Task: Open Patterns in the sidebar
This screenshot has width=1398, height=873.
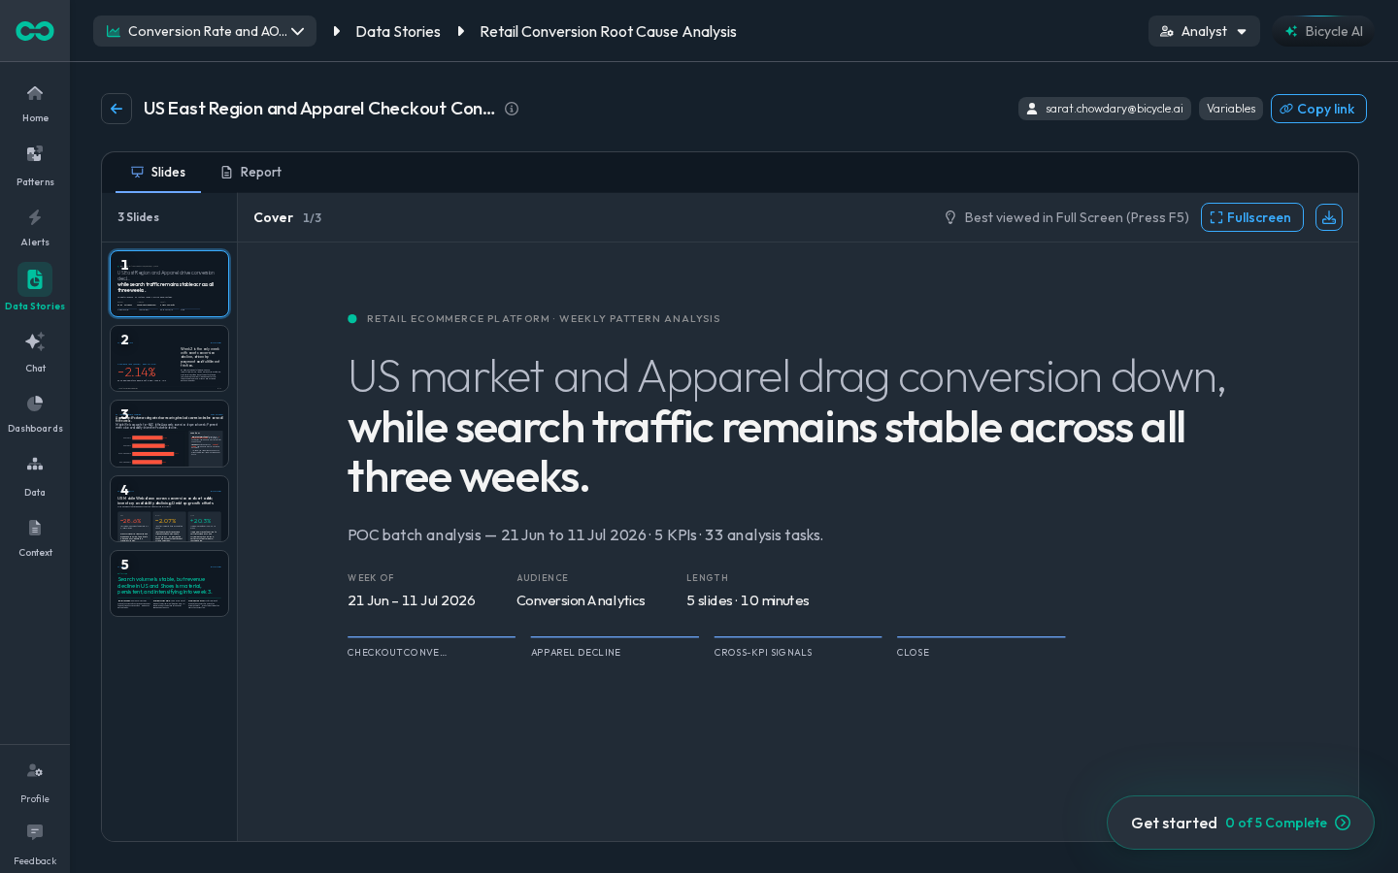Action: pyautogui.click(x=35, y=154)
